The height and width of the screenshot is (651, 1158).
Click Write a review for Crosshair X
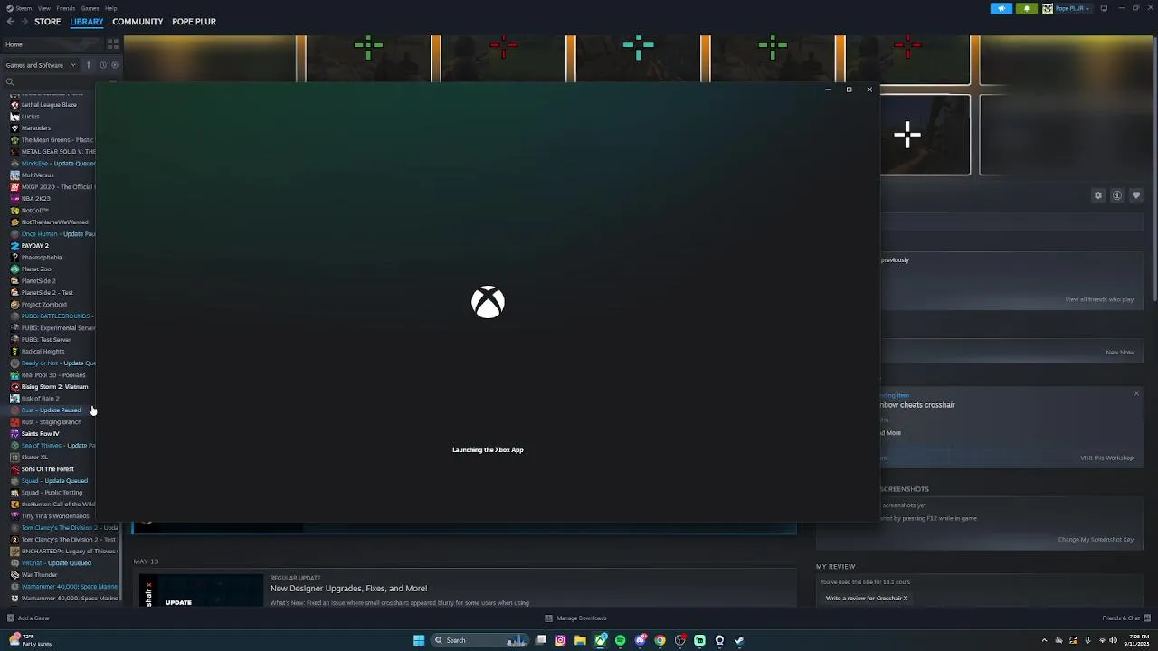[x=866, y=599]
